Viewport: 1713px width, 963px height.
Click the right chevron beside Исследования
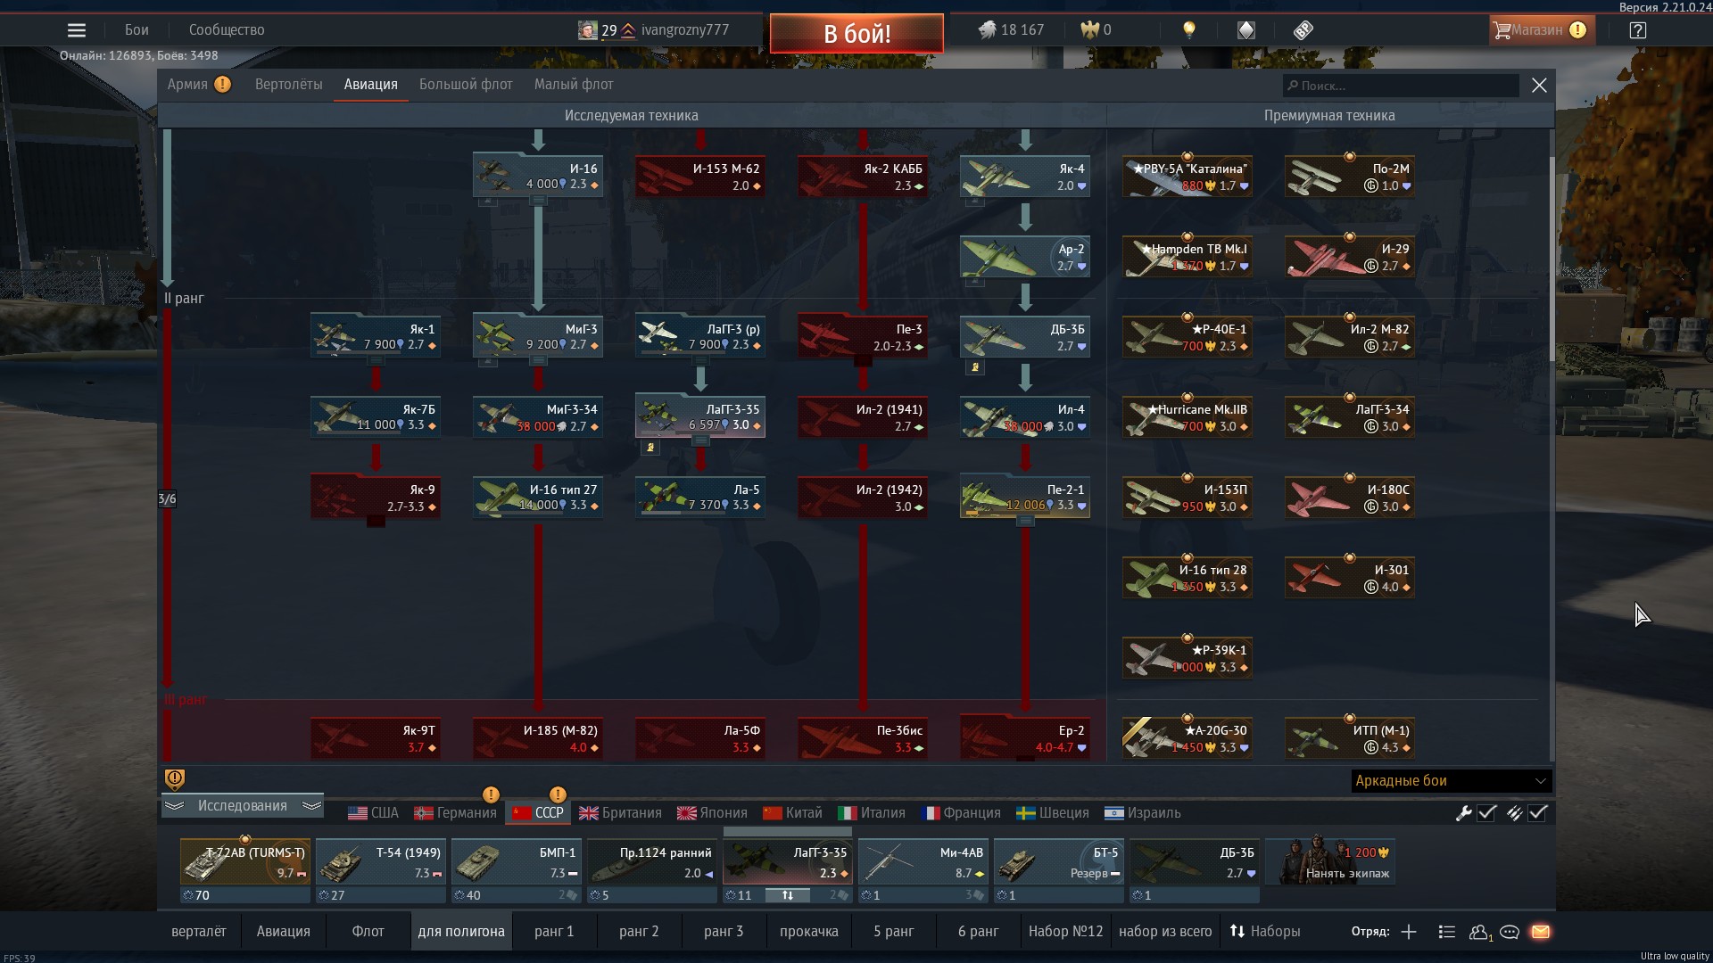(311, 806)
